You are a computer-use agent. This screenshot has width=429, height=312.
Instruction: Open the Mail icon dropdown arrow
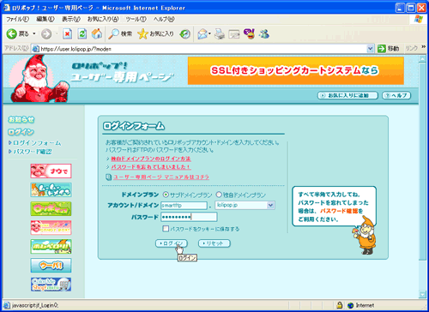pos(209,34)
